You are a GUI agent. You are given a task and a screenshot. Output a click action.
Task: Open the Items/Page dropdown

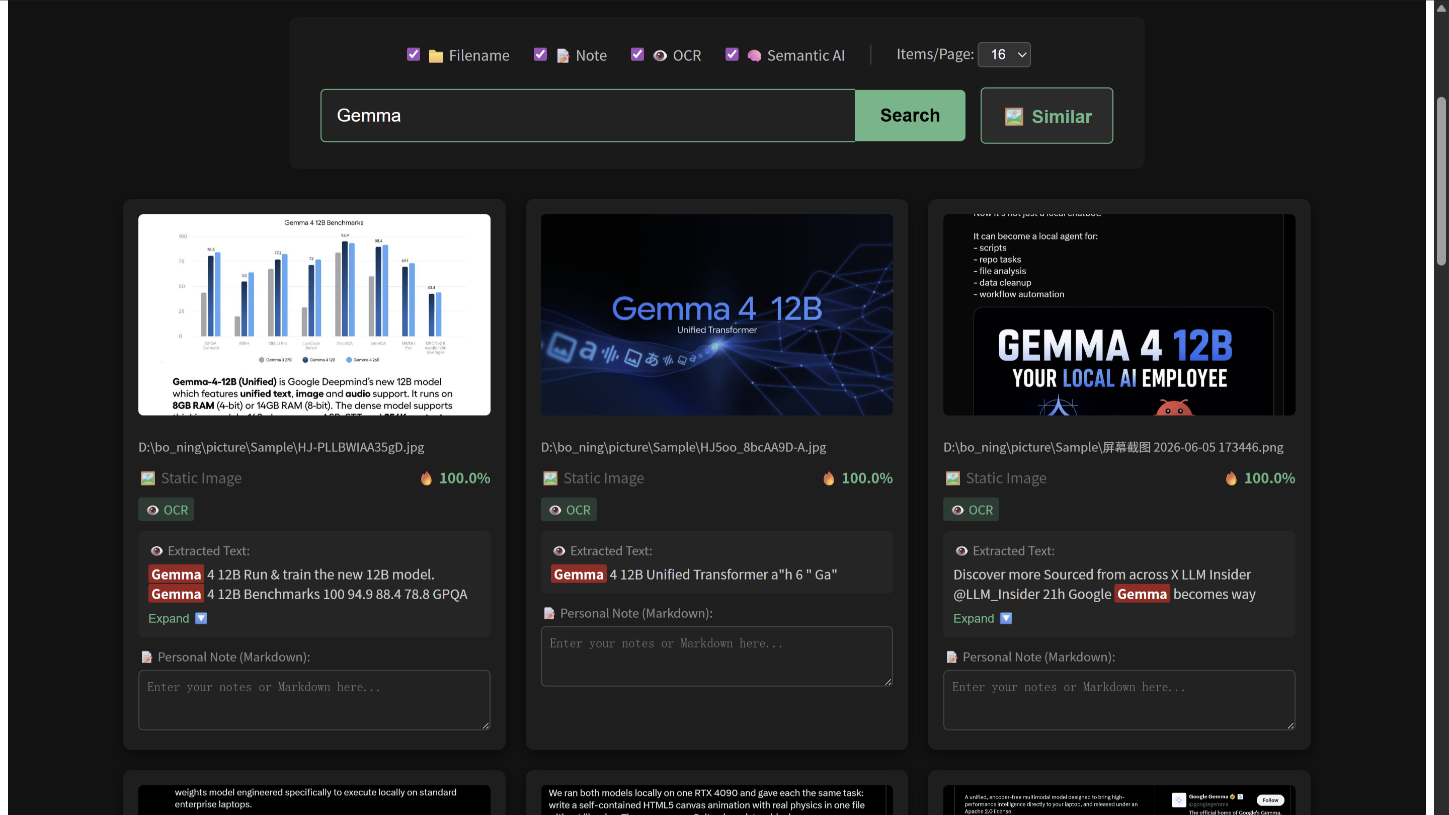[x=1004, y=54]
